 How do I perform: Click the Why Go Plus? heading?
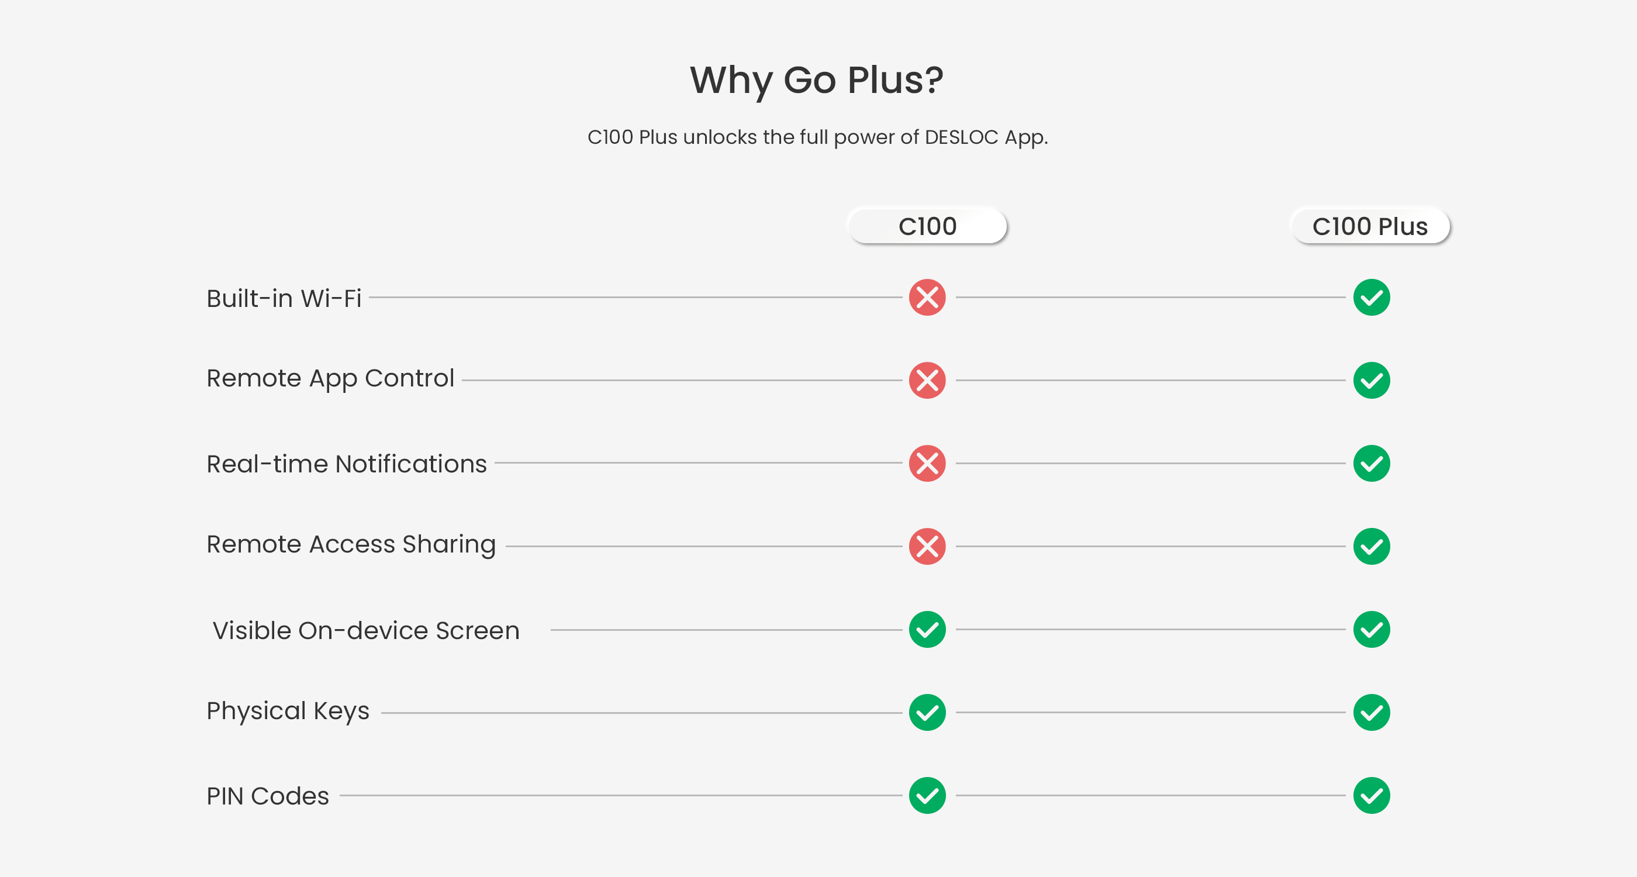point(817,81)
